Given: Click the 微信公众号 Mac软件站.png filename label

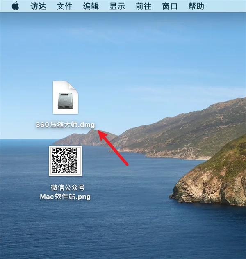Looking at the screenshot, I should (66, 192).
